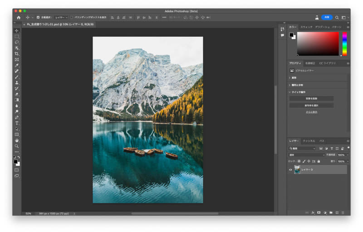Click inside the red color picker field

318,43
